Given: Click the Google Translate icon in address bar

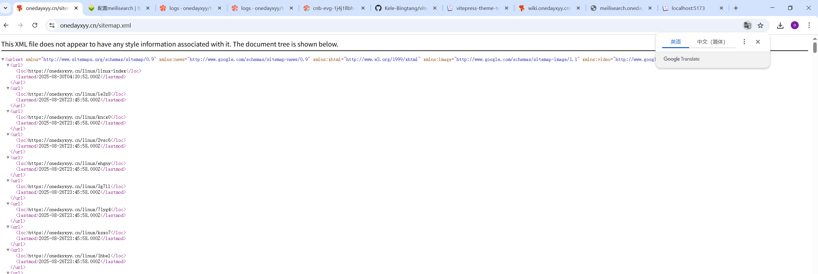Looking at the screenshot, I should click(x=747, y=25).
